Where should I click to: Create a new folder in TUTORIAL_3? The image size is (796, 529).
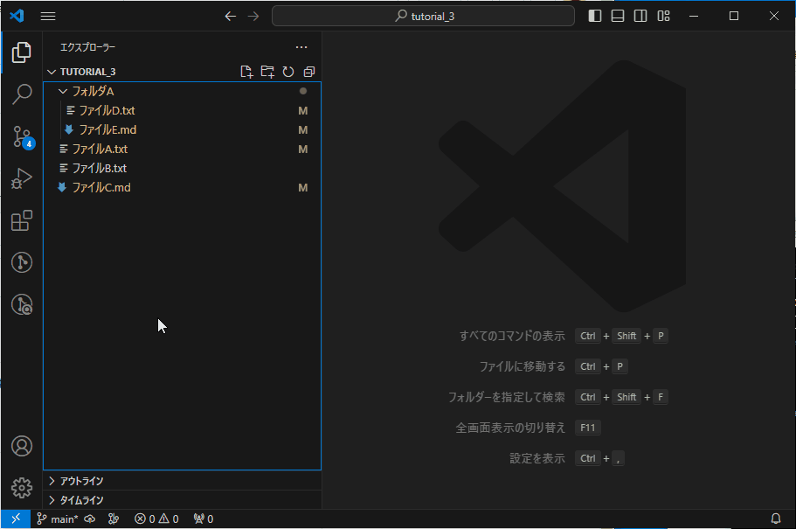(x=267, y=72)
